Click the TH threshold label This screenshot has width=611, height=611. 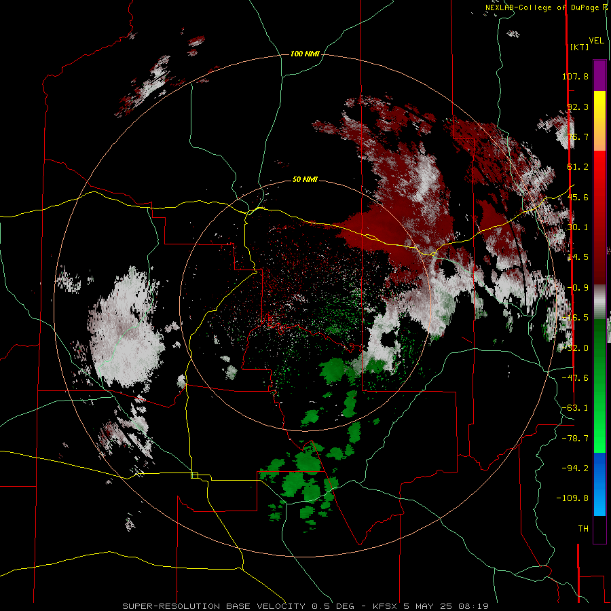(x=583, y=529)
